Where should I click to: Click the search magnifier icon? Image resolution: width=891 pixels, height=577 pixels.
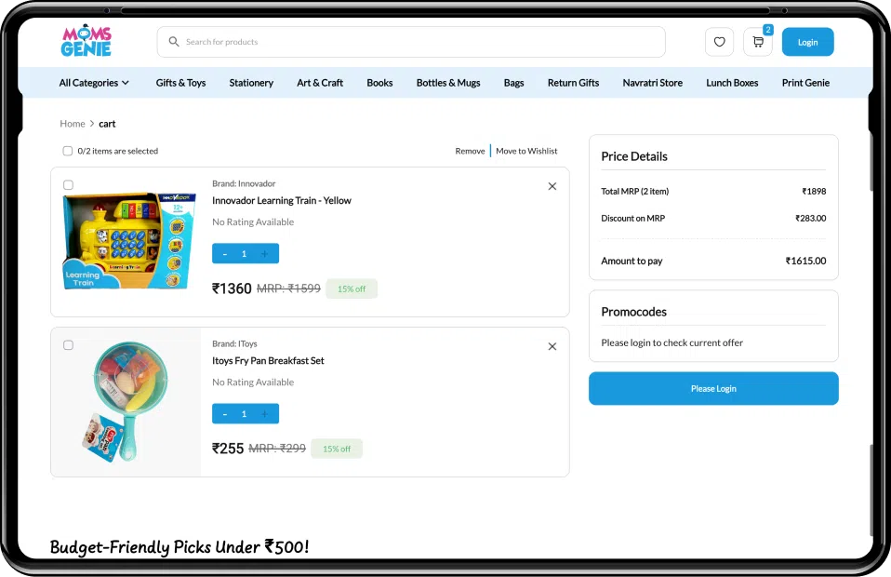click(174, 41)
